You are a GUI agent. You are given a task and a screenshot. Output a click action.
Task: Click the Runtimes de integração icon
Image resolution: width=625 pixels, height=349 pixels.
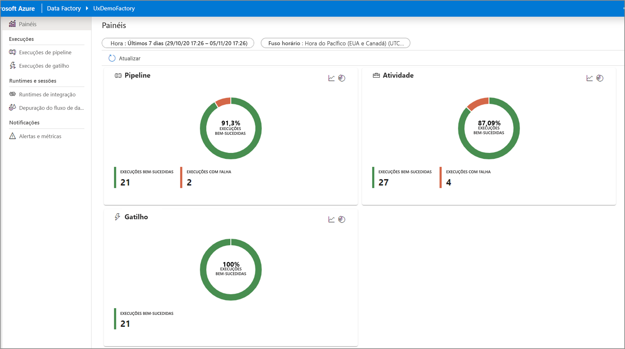point(12,94)
